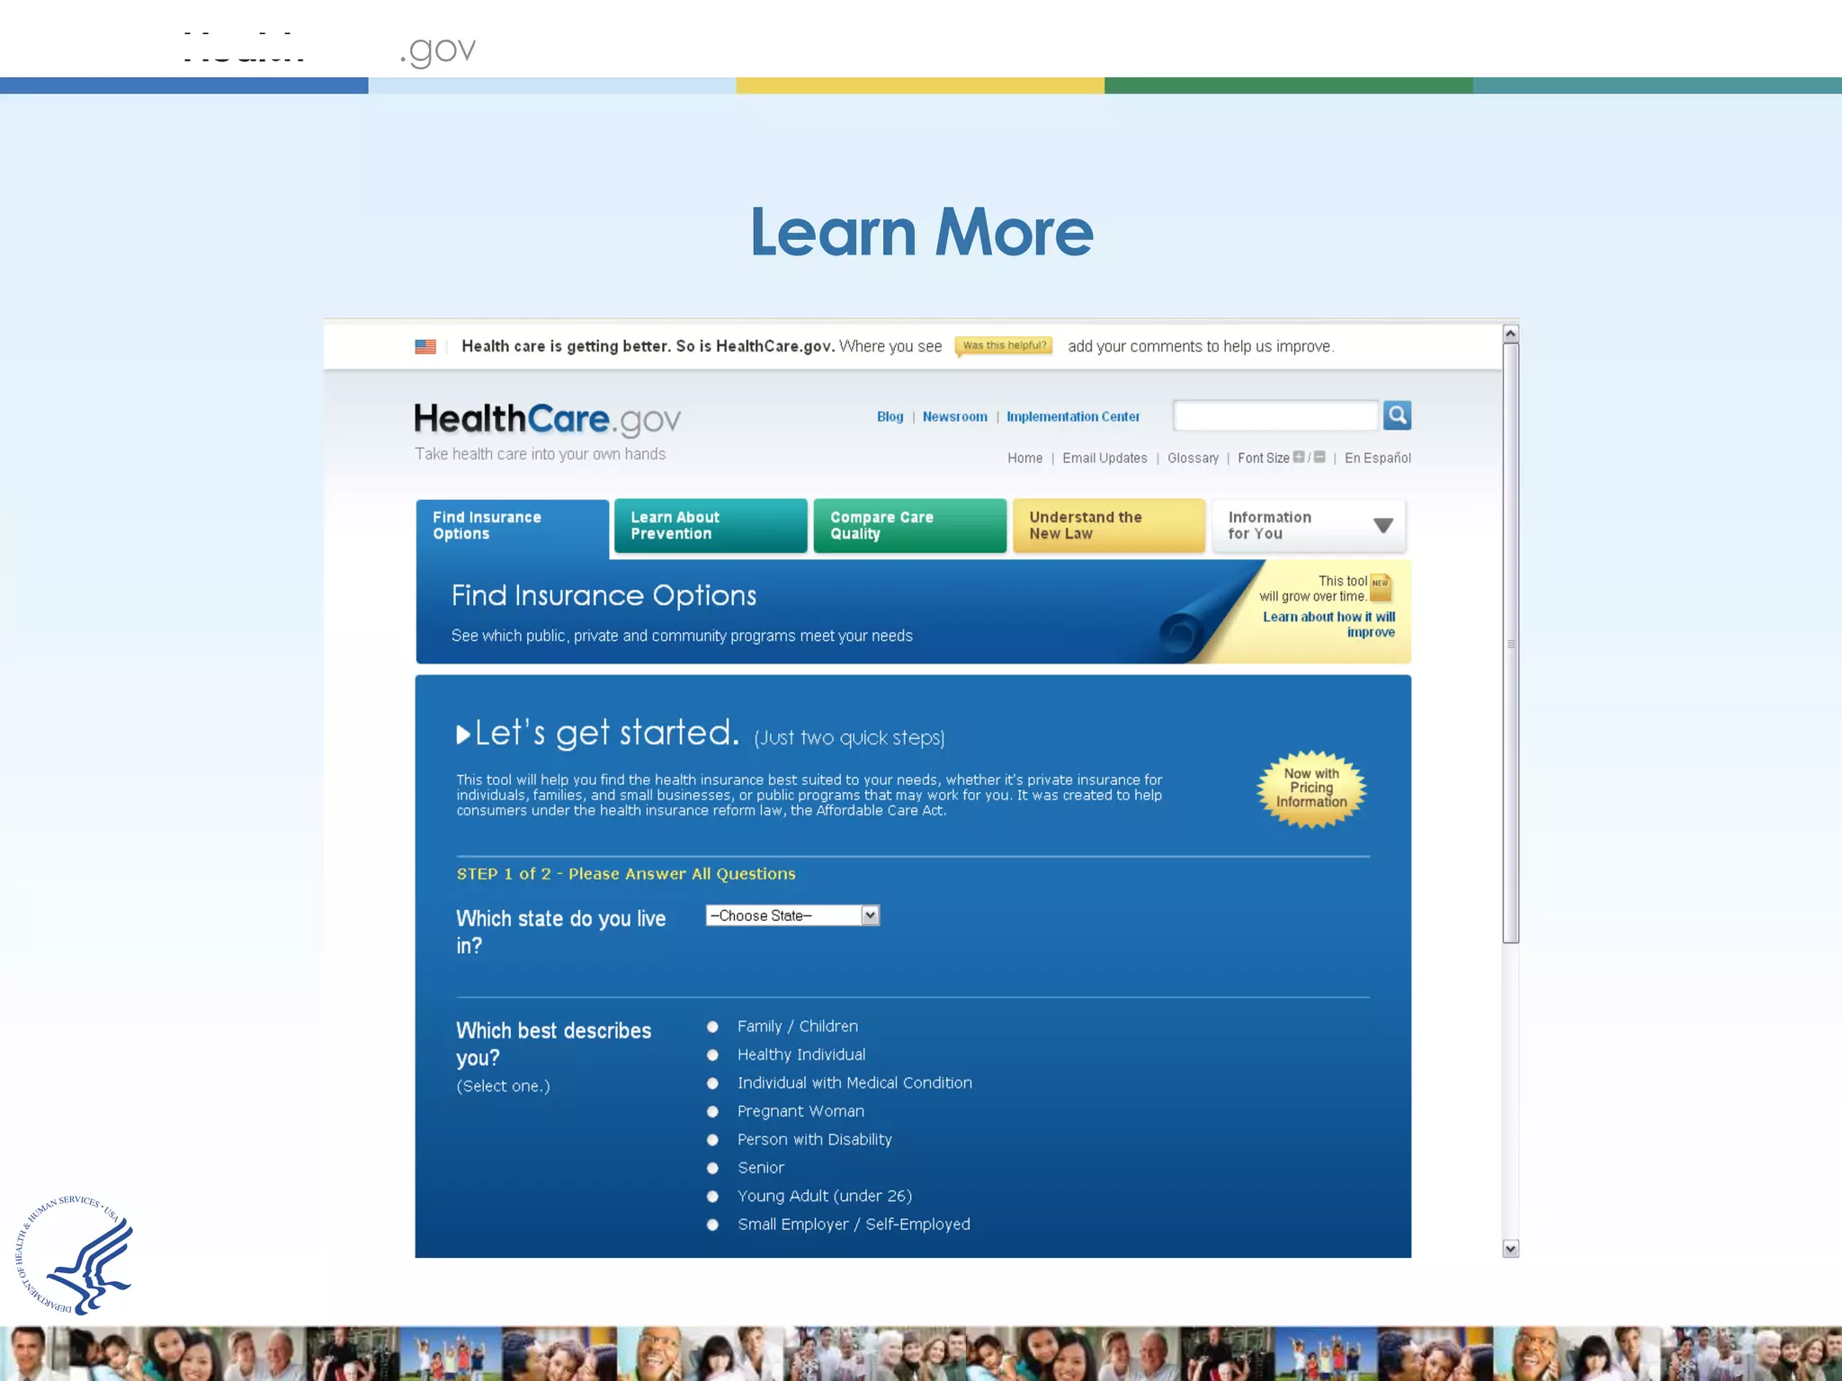Switch to Learn About Prevention tab
The width and height of the screenshot is (1842, 1381).
pos(711,526)
